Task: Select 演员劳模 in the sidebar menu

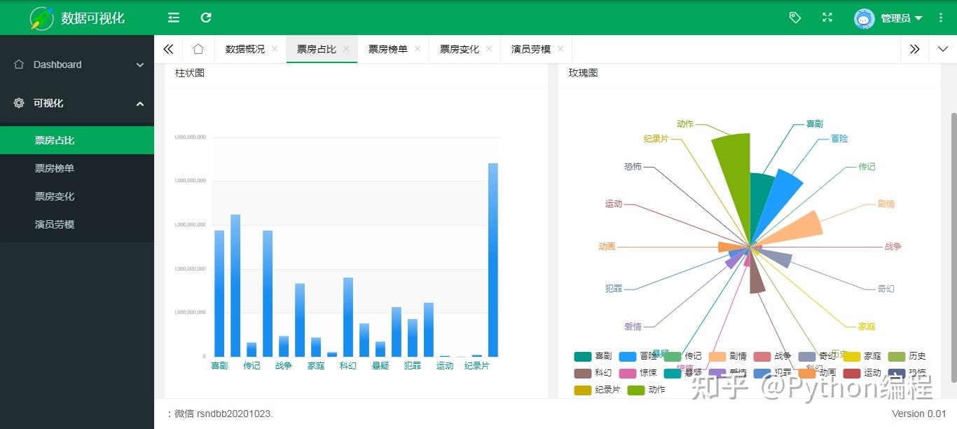Action: (x=55, y=224)
